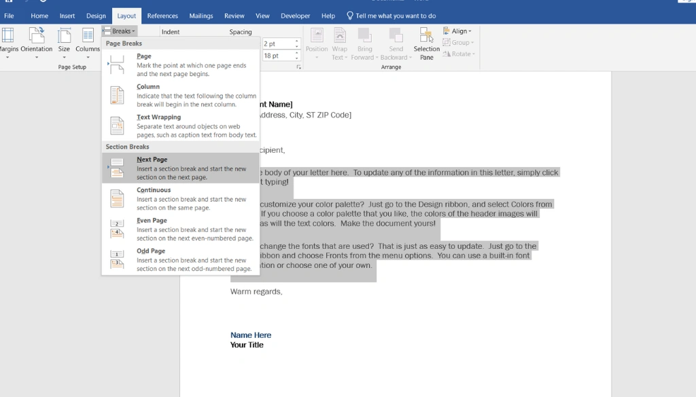Switch to the Mailings tab

click(x=201, y=16)
